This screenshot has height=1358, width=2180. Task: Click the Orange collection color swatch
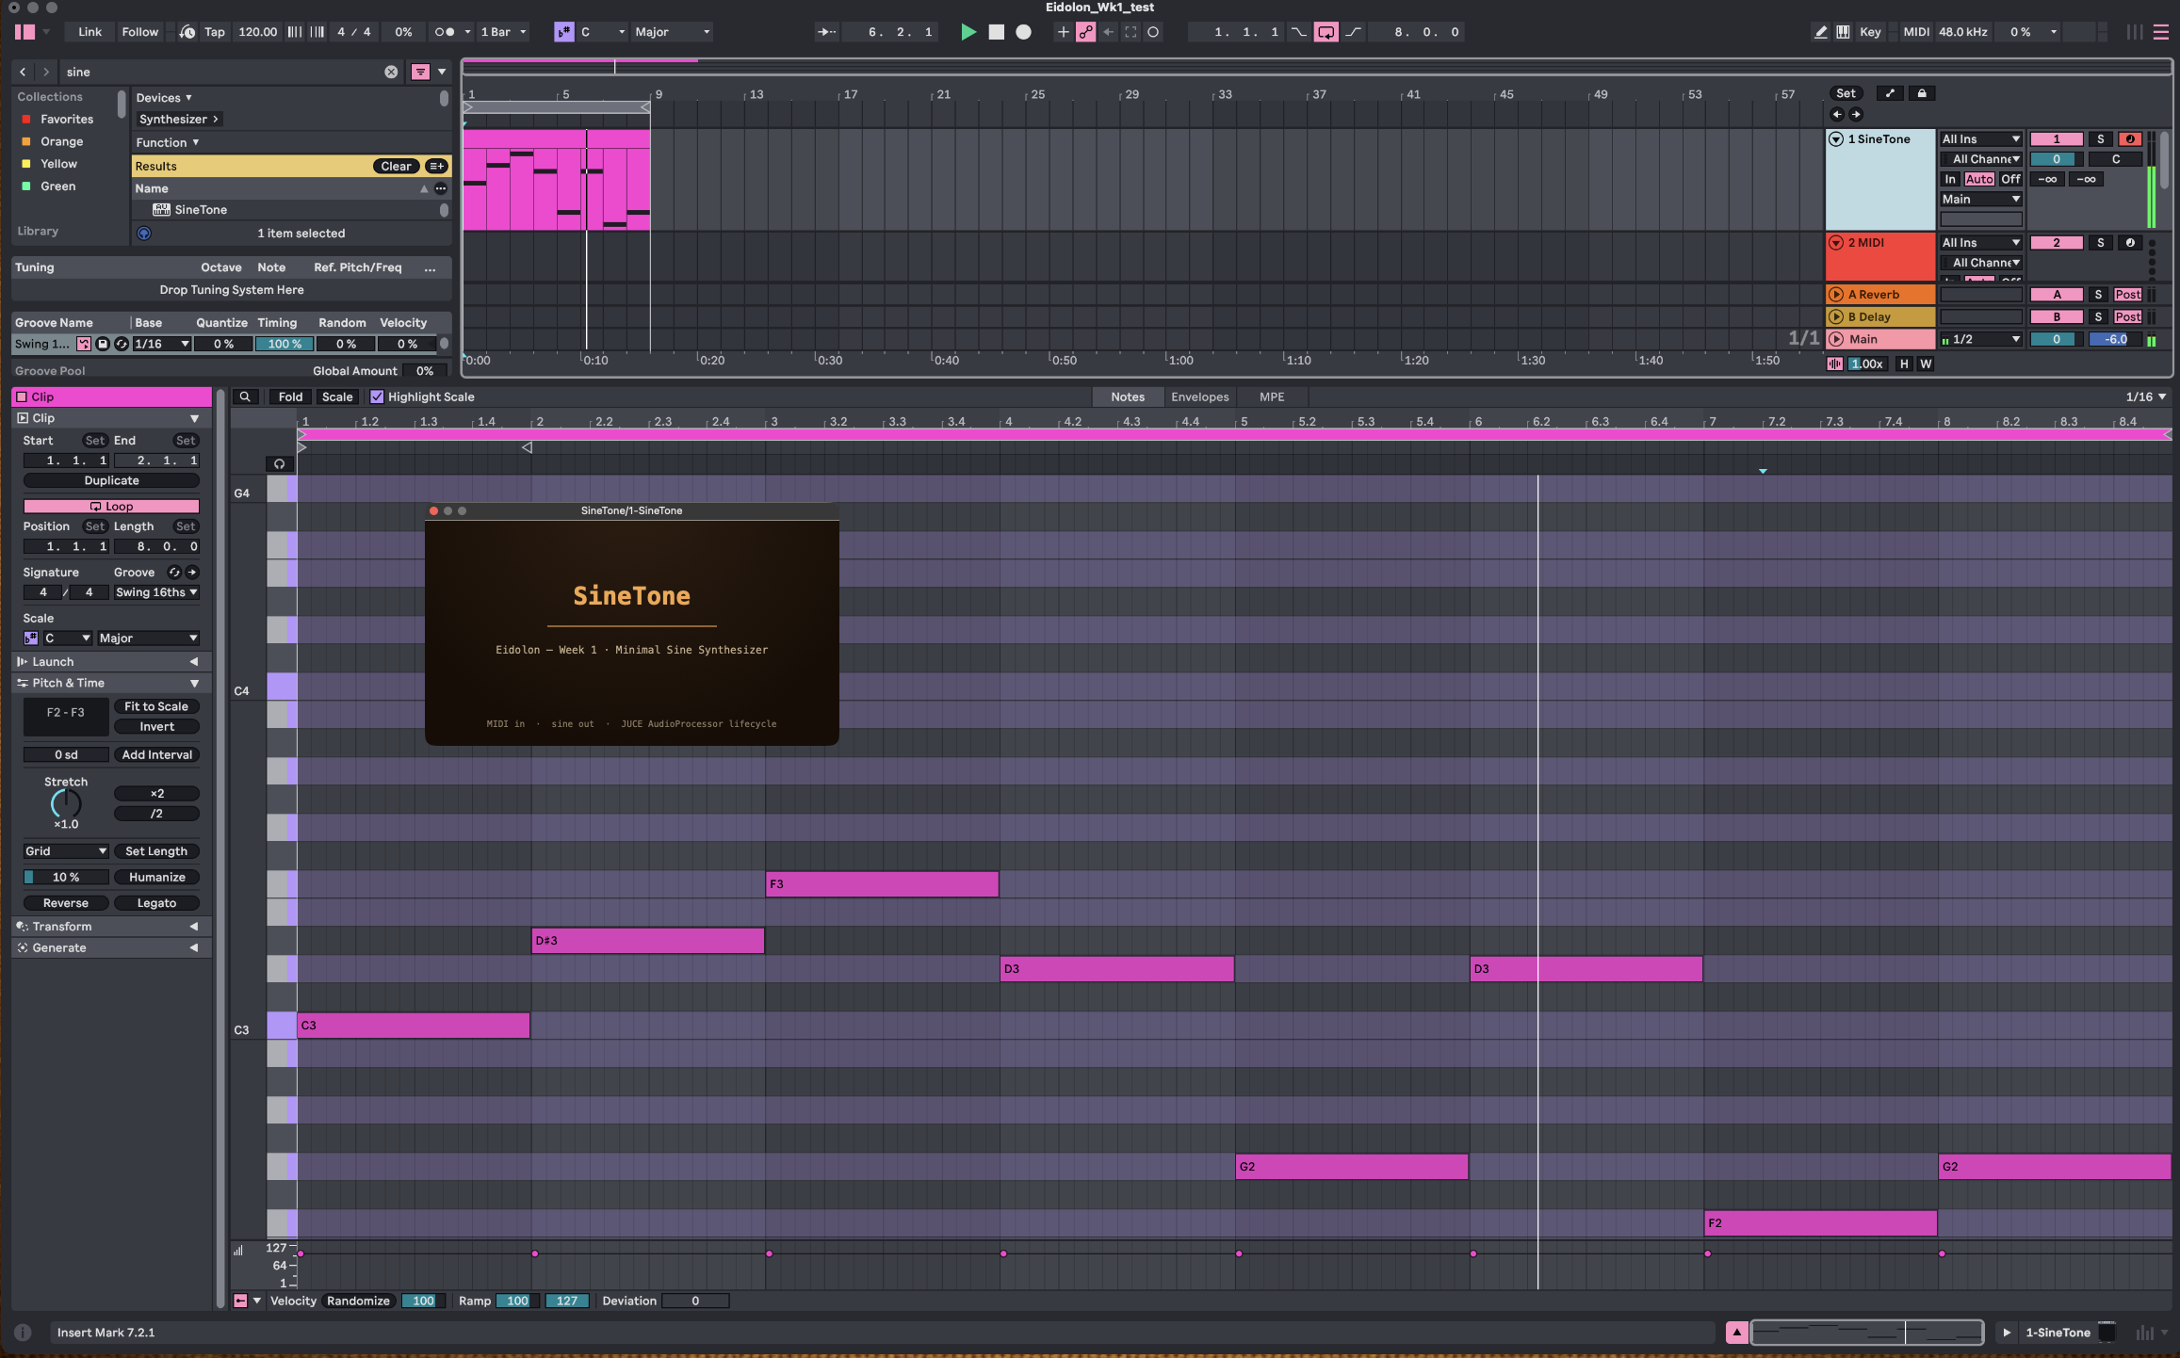[26, 141]
